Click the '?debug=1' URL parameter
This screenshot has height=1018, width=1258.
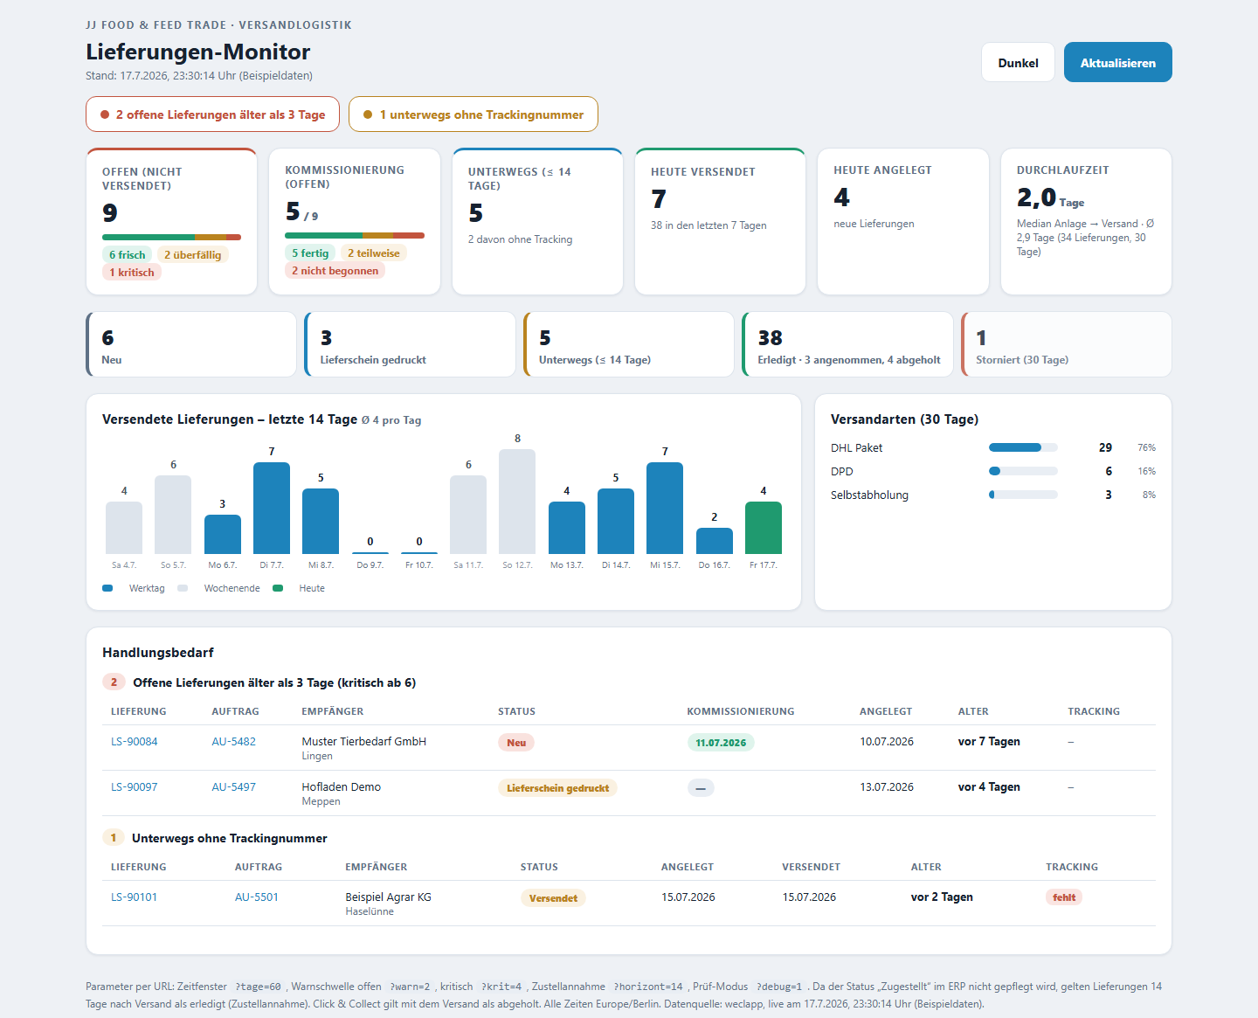(x=779, y=987)
